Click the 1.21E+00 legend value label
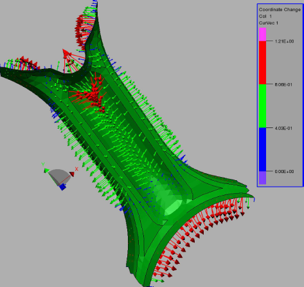304x287 pixels. pos(284,41)
